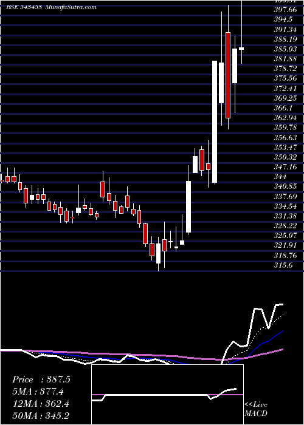This screenshot has width=304, height=425.
Task: Select the 344 price axis label
Action: point(280,177)
